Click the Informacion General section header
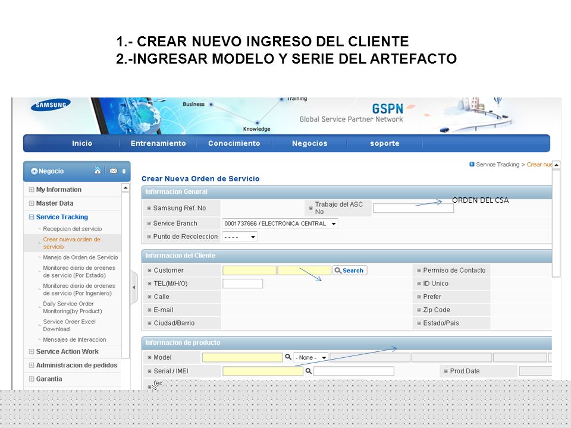Image resolution: width=571 pixels, height=428 pixels. coord(347,192)
